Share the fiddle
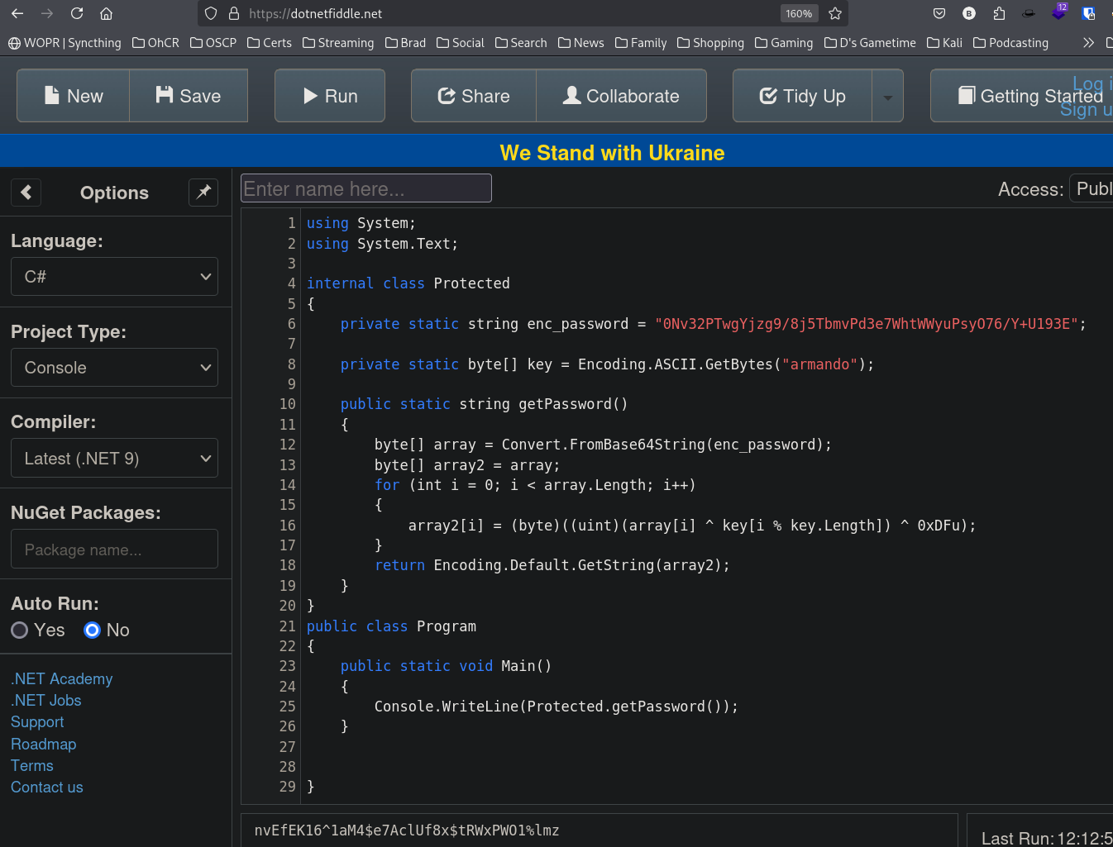The height and width of the screenshot is (847, 1113). (474, 96)
